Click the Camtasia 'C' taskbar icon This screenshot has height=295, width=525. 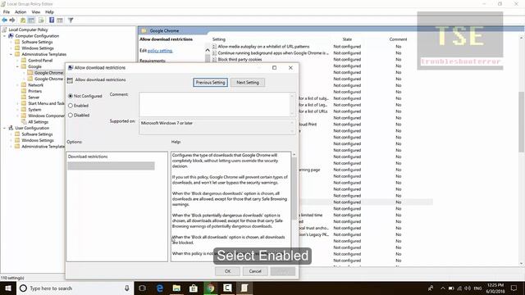[x=227, y=288]
